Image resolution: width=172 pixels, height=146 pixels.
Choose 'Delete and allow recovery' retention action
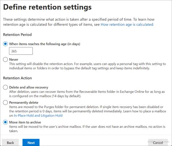click(5, 87)
